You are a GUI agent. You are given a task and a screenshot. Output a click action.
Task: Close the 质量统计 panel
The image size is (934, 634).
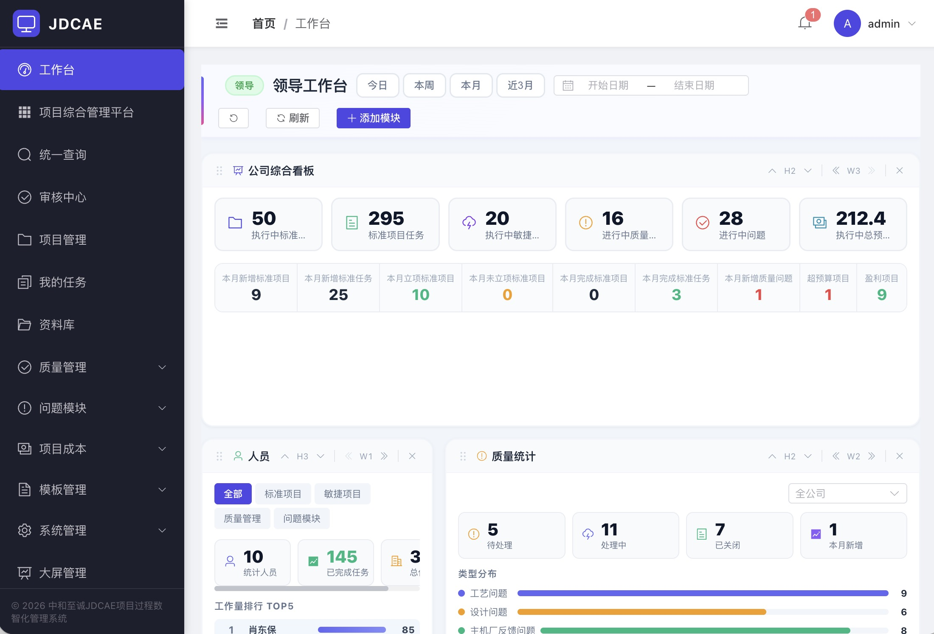pyautogui.click(x=900, y=456)
